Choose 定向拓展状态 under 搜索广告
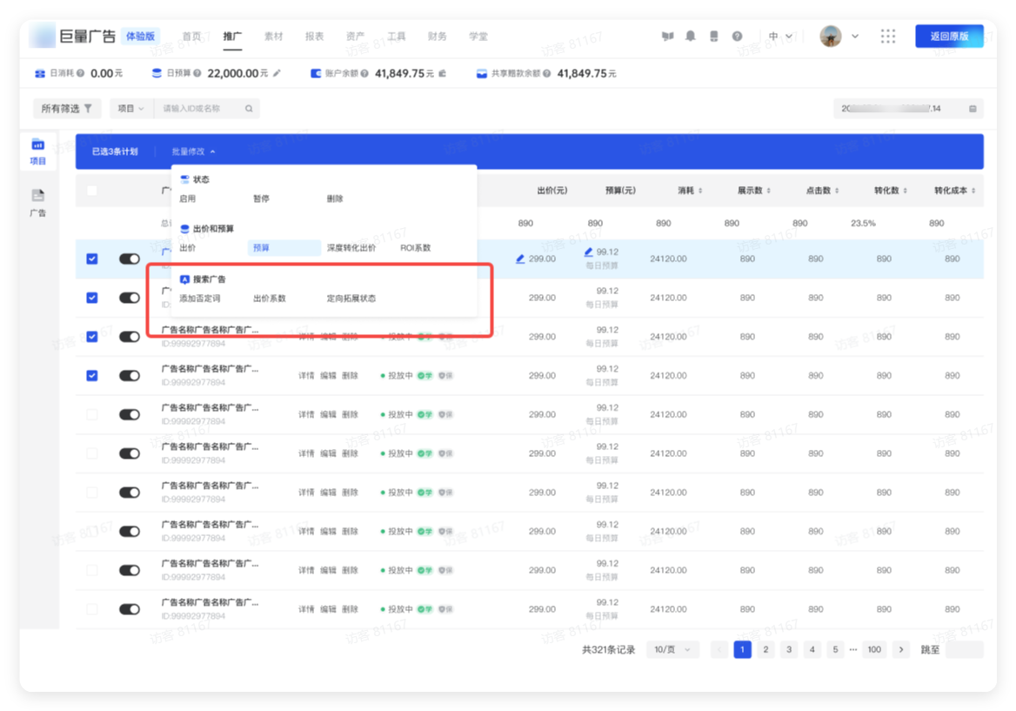This screenshot has height=711, width=1016. 351,298
